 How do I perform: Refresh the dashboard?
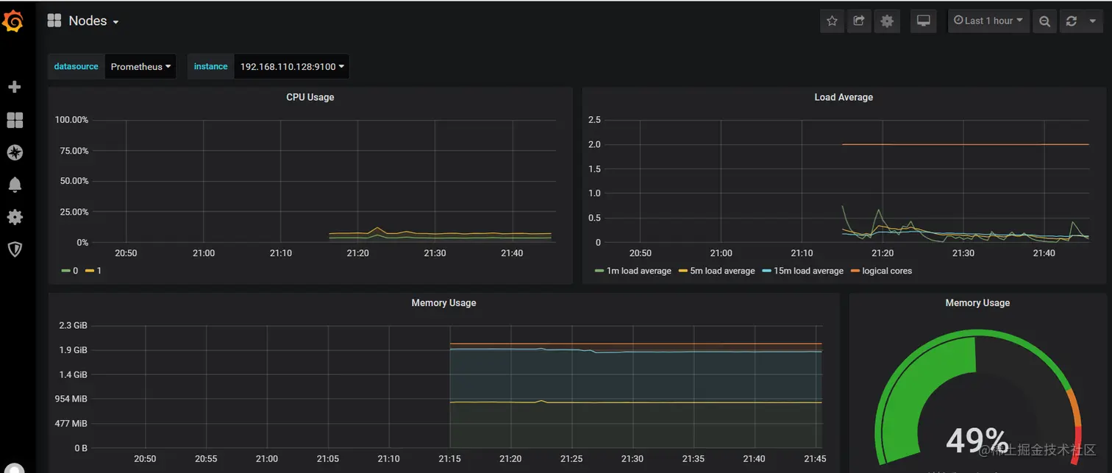click(1071, 21)
